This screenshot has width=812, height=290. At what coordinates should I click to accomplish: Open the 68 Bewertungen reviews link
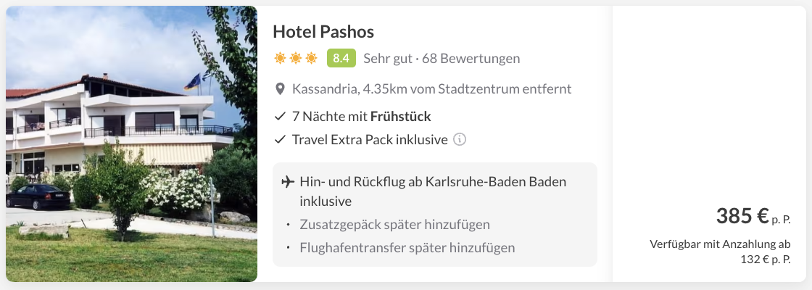[x=471, y=59]
